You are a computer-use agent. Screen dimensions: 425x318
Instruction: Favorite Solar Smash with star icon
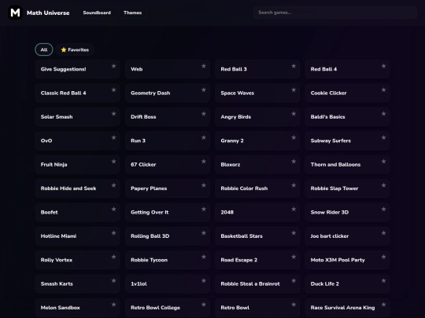pyautogui.click(x=113, y=114)
